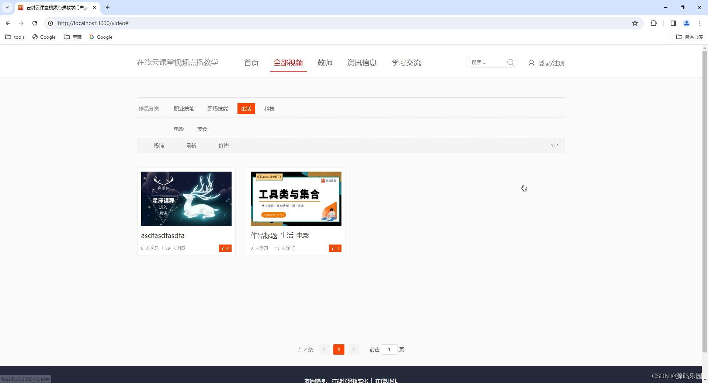Switch to the 首页 menu item
Viewport: 708px width, 383px height.
coord(251,63)
